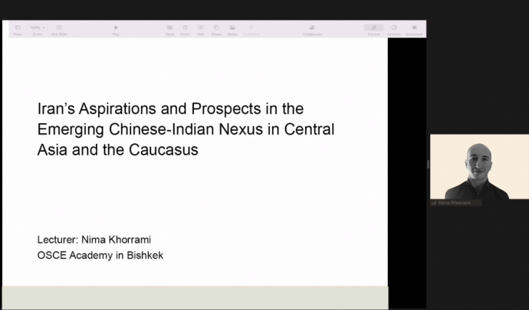
Task: Add a text box with the Text icon
Action: [200, 29]
